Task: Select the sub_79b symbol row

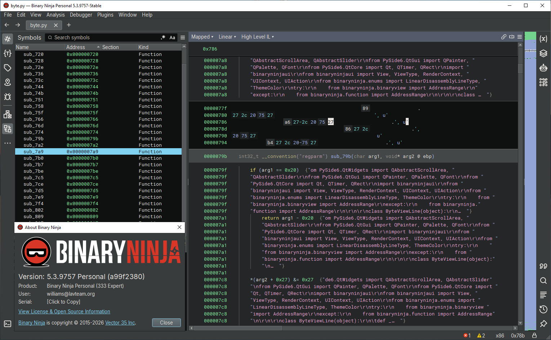Action: 98,139
